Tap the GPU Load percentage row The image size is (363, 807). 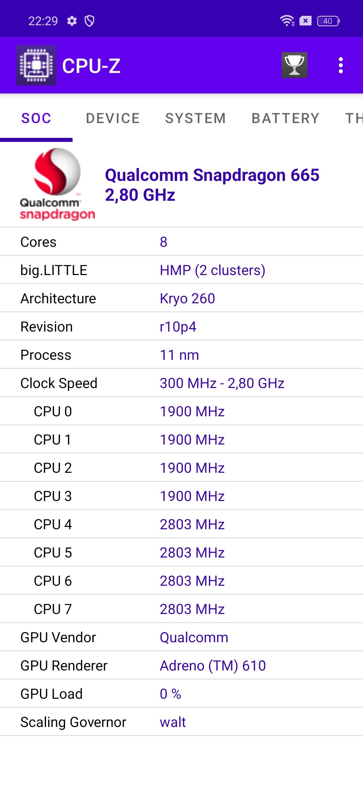coord(182,694)
